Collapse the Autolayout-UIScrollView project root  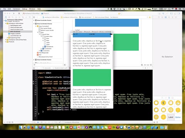(4, 20)
